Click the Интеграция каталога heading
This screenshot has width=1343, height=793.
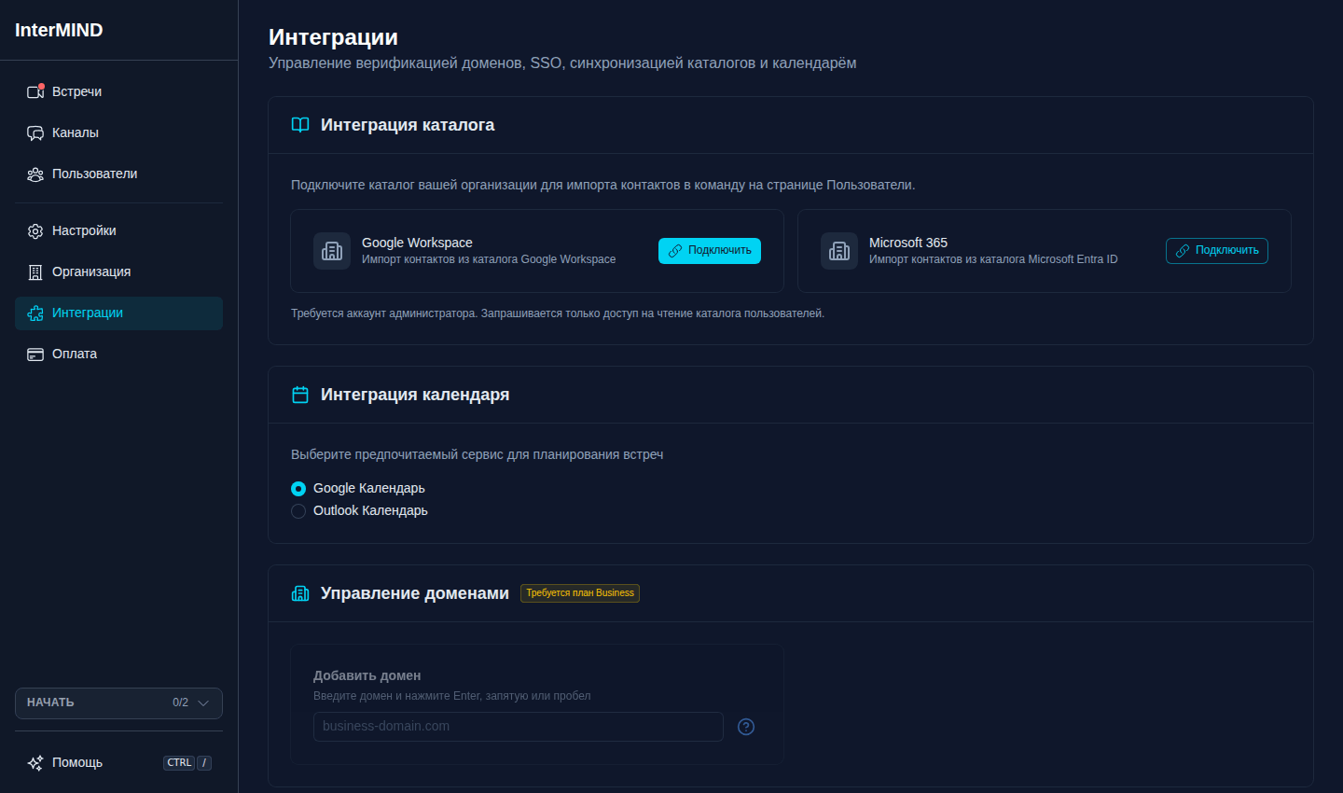coord(408,125)
